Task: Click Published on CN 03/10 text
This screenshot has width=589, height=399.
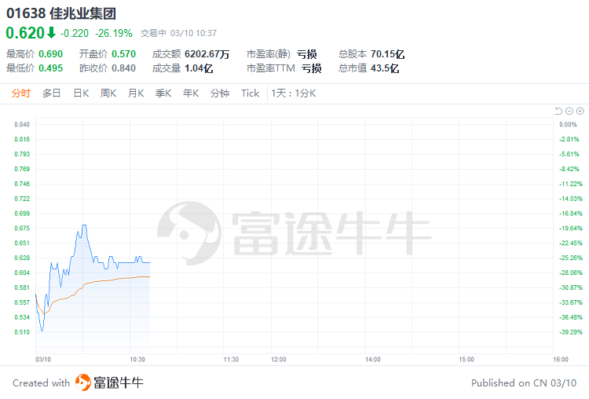Action: 524,383
